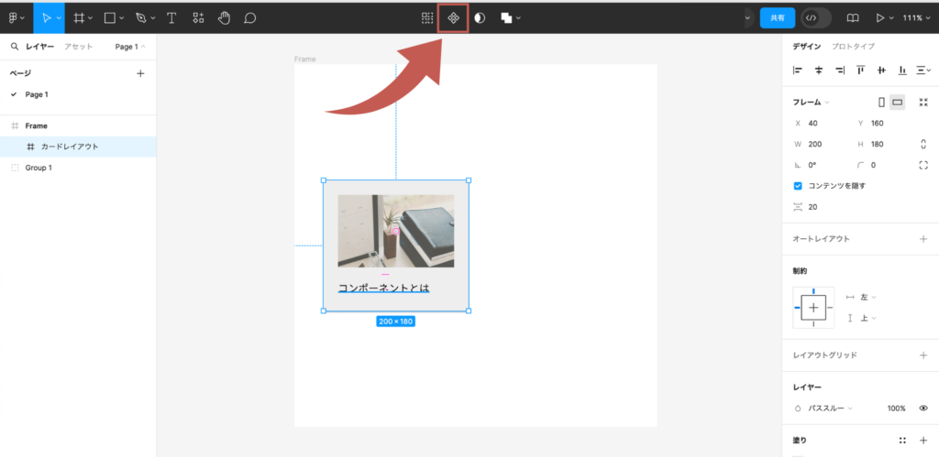
Task: Click the independent corners icon
Action: [922, 165]
